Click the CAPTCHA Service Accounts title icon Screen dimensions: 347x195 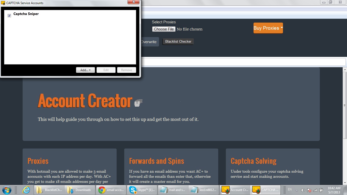tap(3, 3)
